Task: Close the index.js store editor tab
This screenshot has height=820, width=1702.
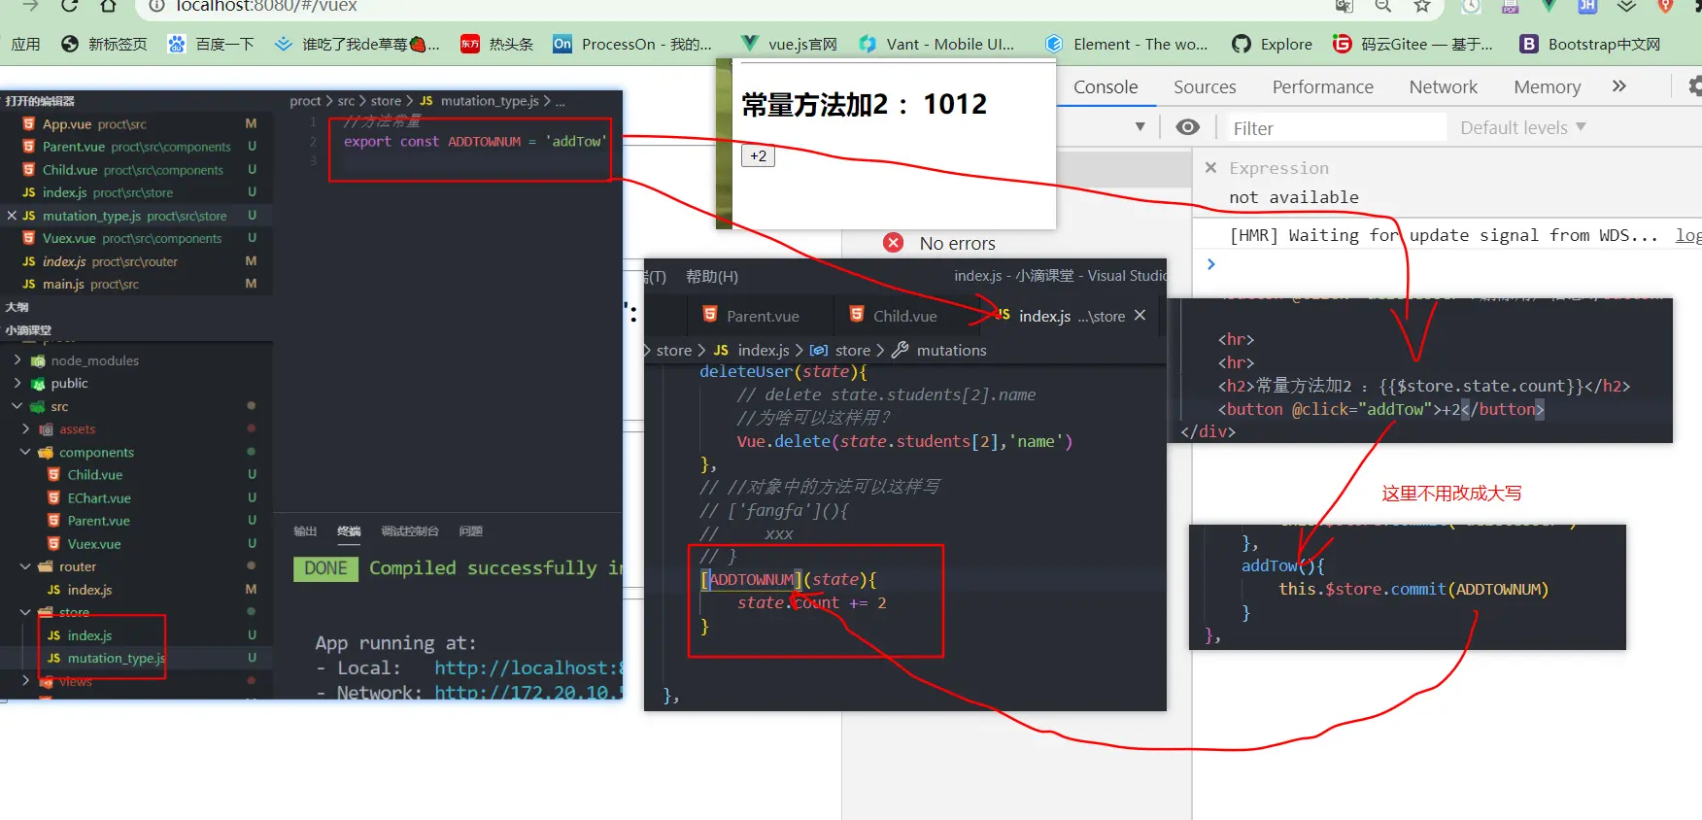Action: coord(1140,315)
